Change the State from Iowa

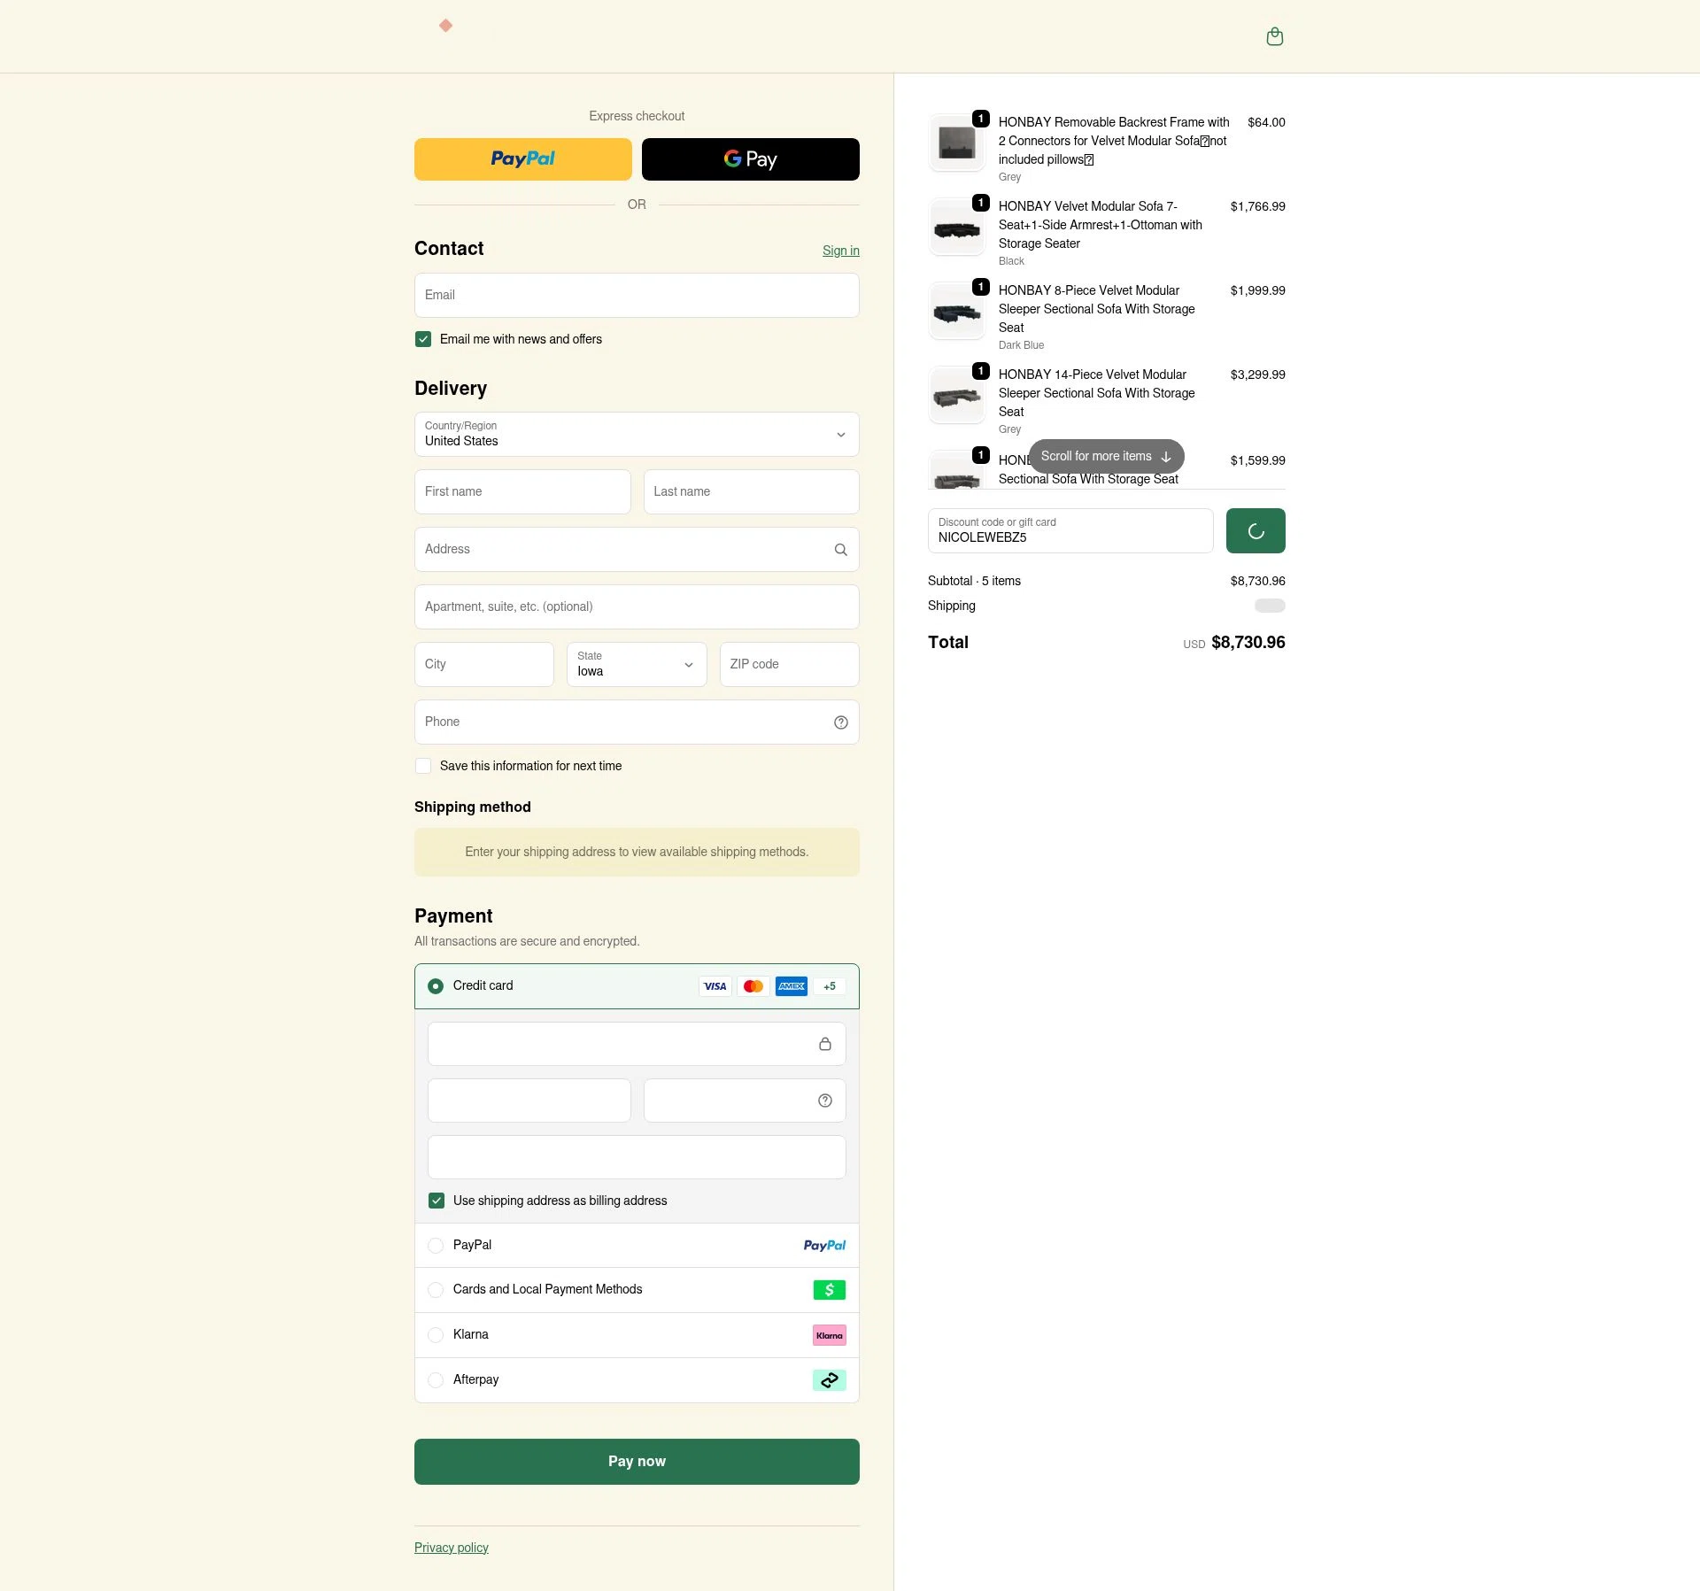click(636, 665)
